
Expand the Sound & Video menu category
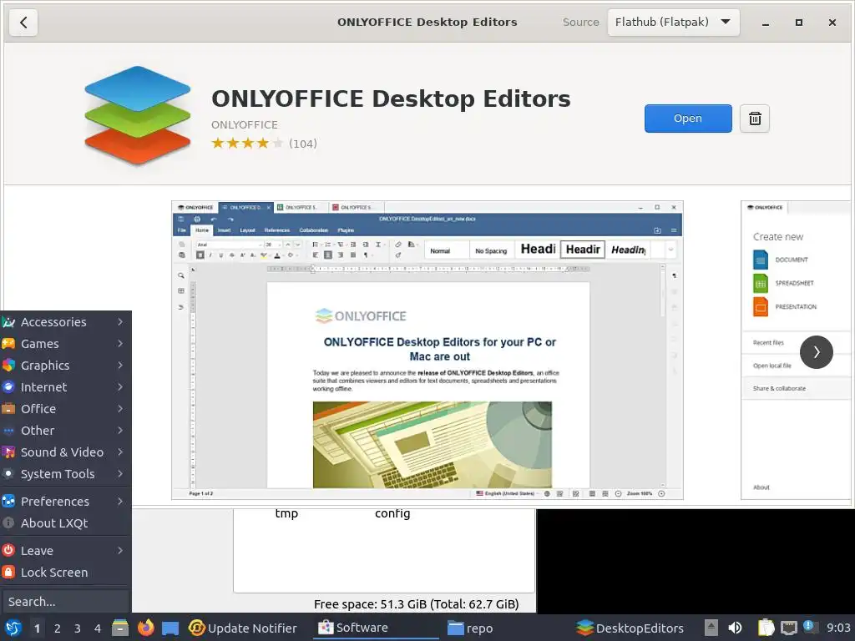(65, 452)
